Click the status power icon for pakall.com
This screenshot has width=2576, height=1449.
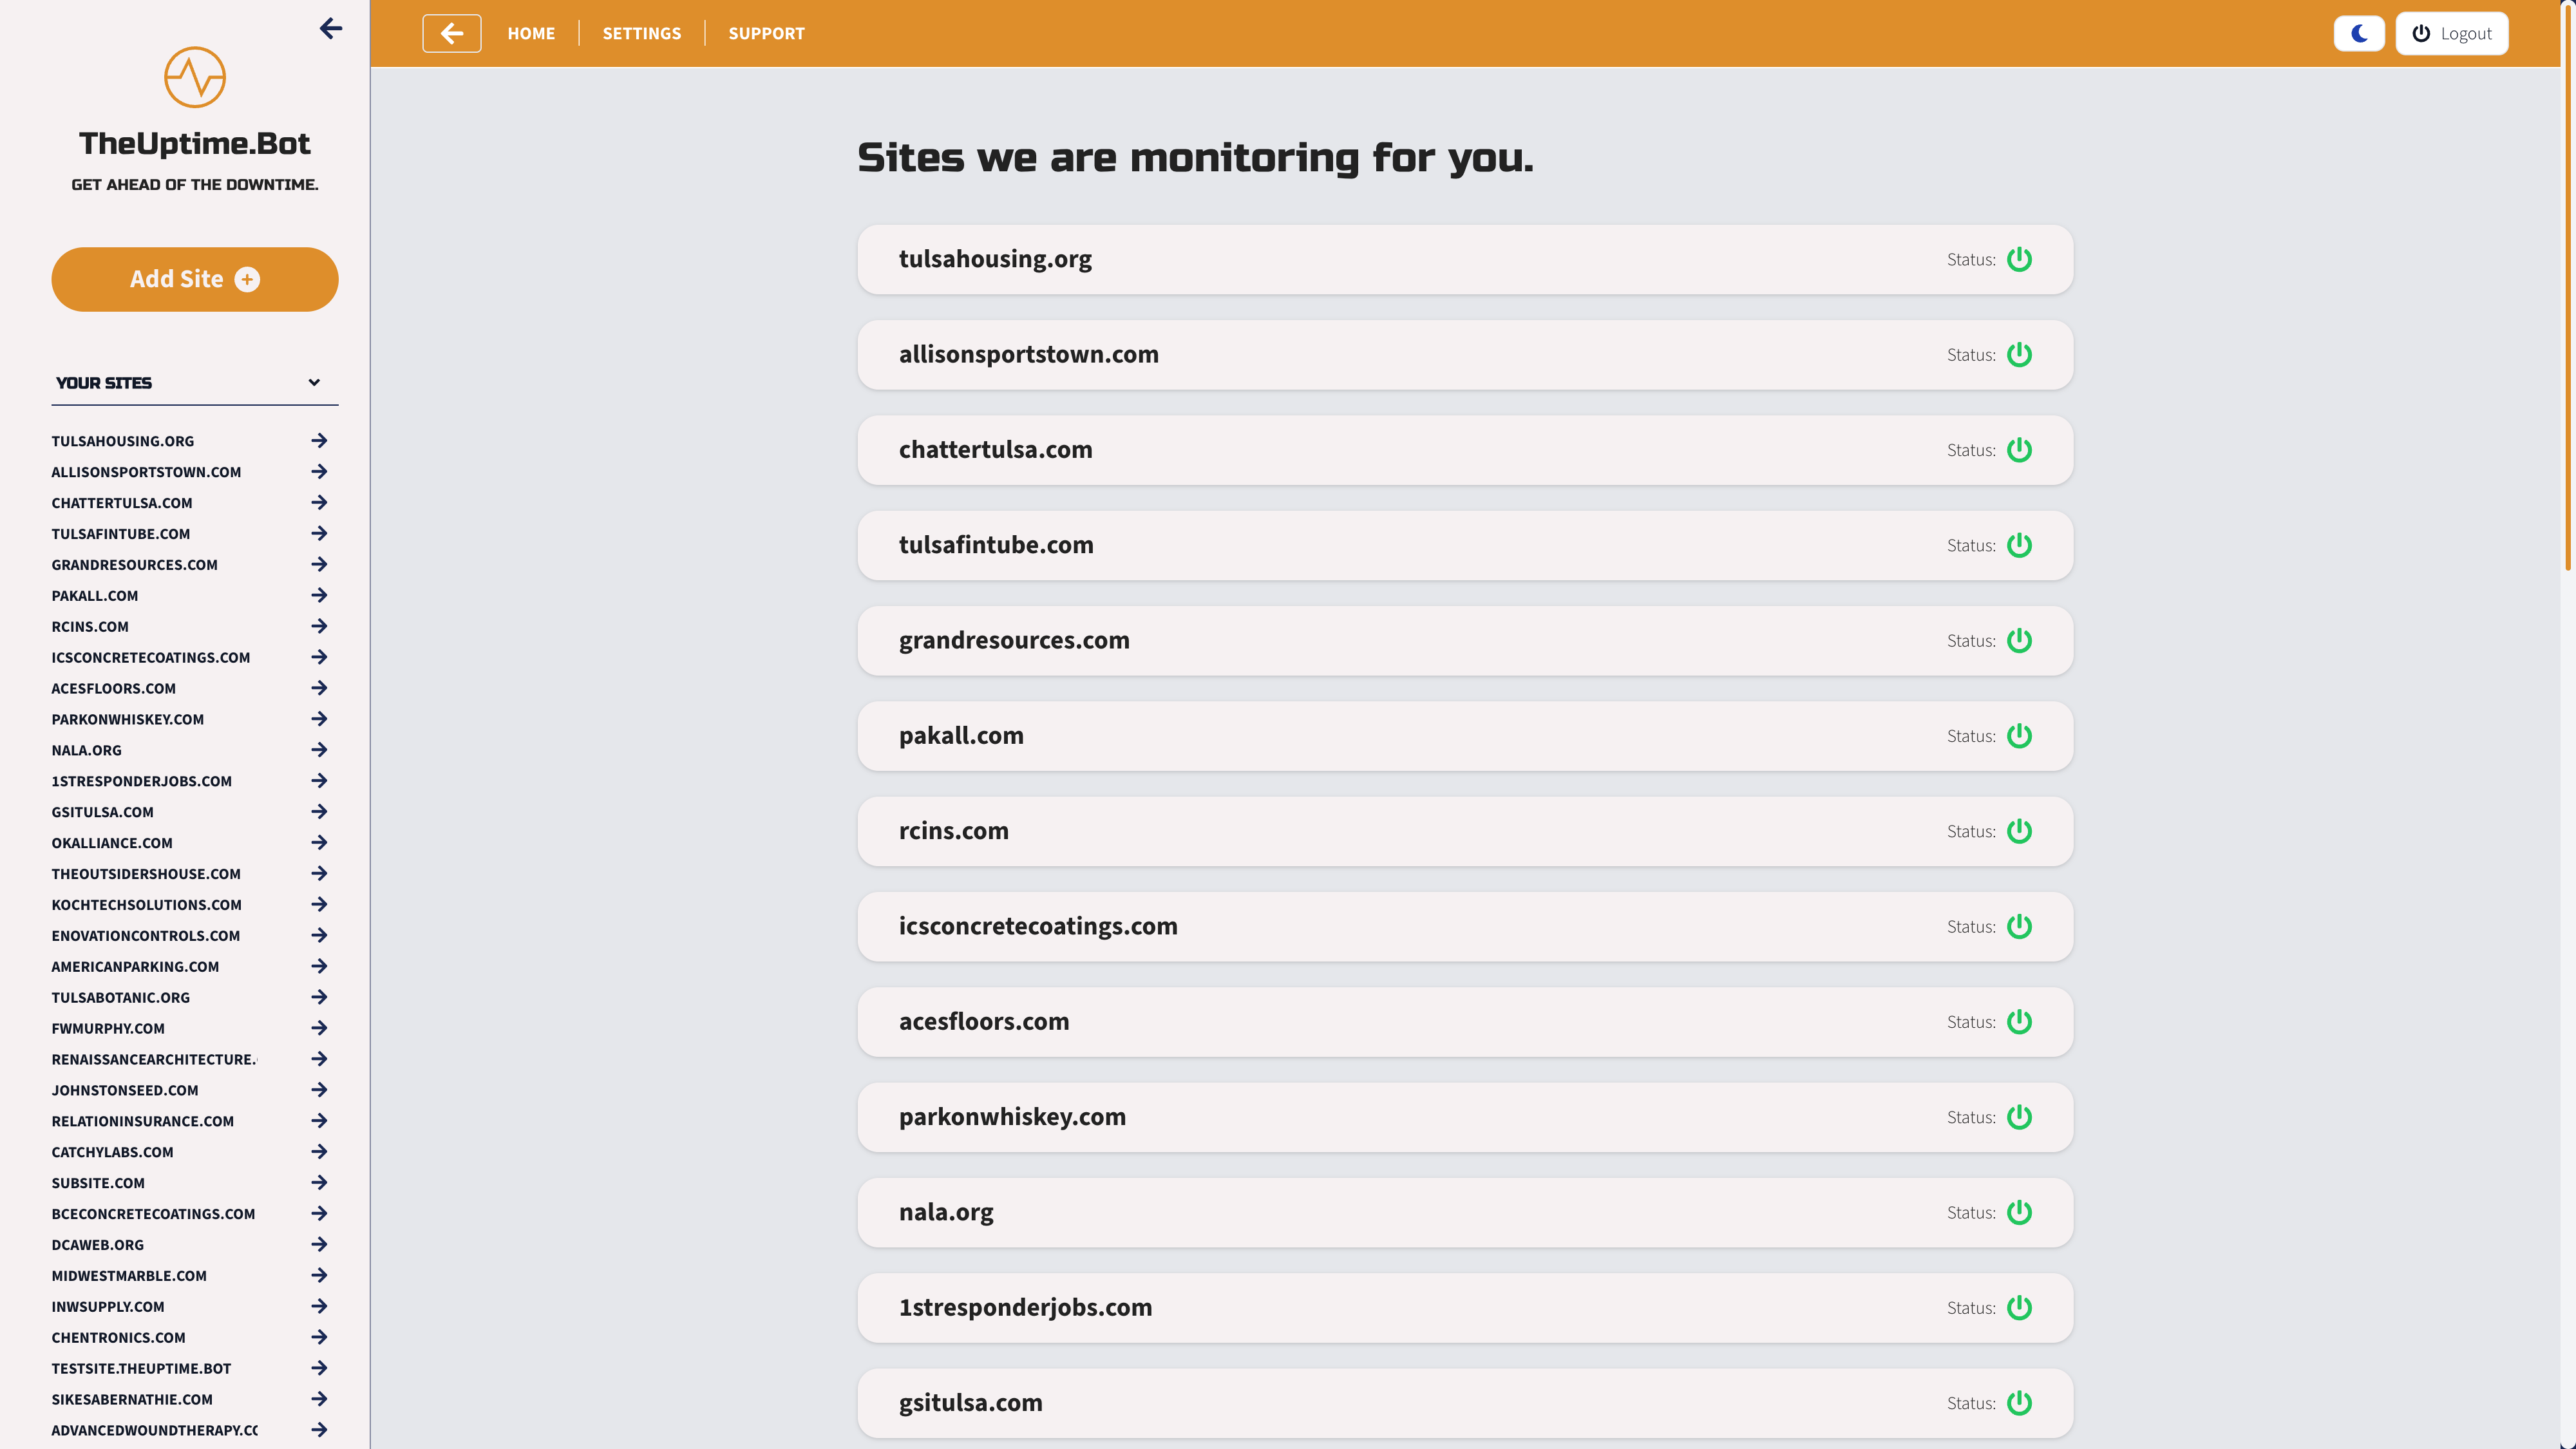[2019, 736]
